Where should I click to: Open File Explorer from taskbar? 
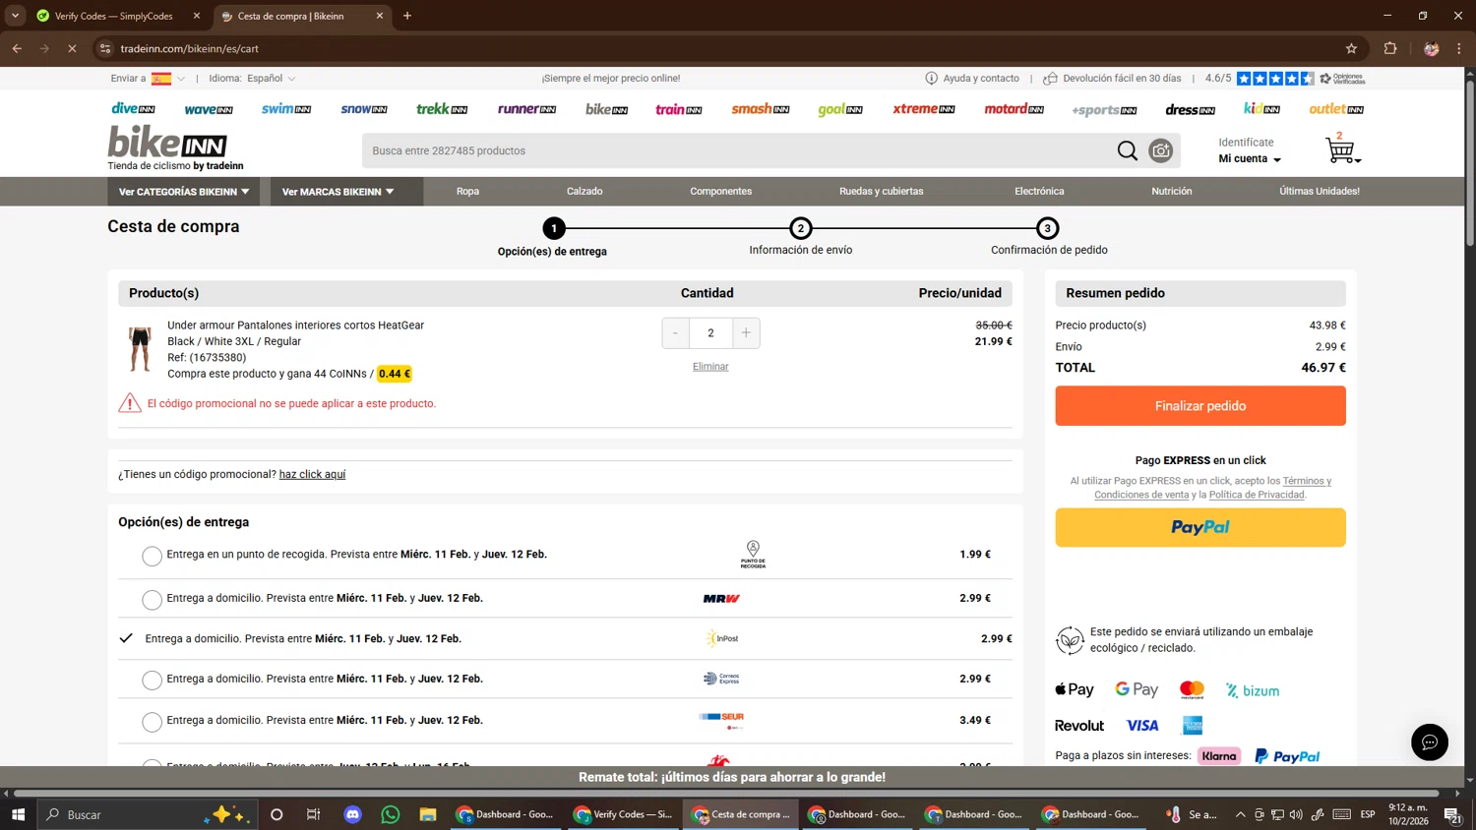click(427, 814)
